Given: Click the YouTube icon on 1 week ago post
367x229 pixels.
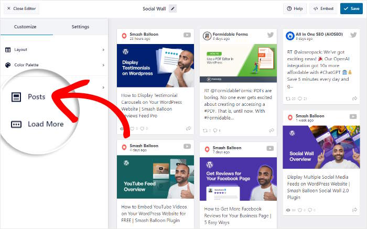Looking at the screenshot, I should (x=353, y=116).
